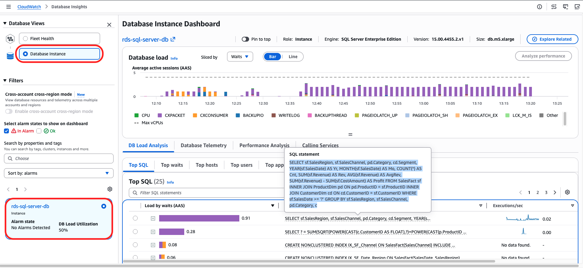This screenshot has width=583, height=268.
Task: Open the Sort by: alarms dropdown
Action: (x=59, y=173)
